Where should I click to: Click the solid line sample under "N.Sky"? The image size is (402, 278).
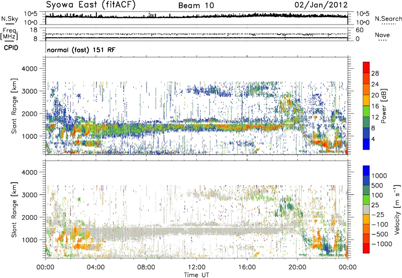click(10, 24)
